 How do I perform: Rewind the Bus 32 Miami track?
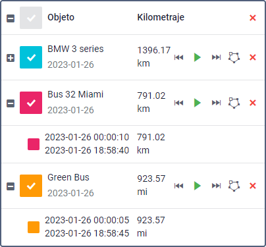point(178,103)
